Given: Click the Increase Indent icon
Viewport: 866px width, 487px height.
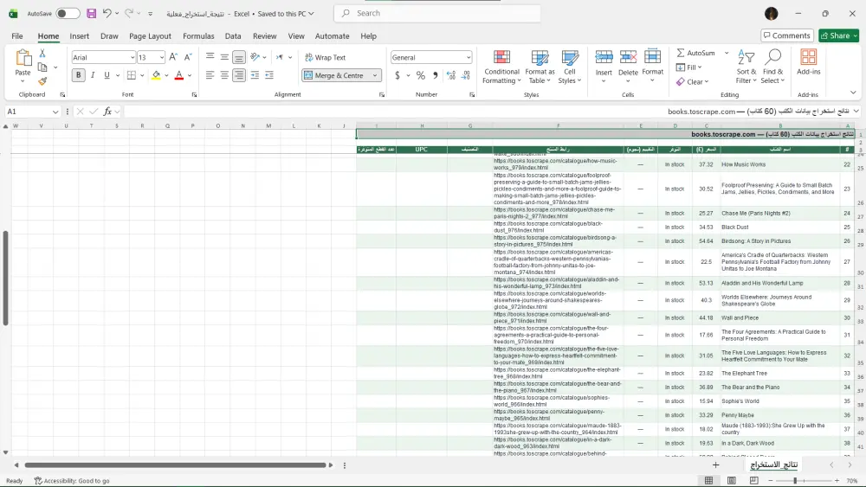Looking at the screenshot, I should (269, 75).
